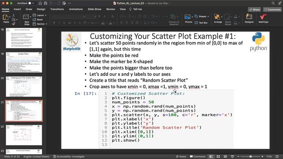Click Convert to SmartArt
The width and height of the screenshot is (283, 159).
click(174, 19)
